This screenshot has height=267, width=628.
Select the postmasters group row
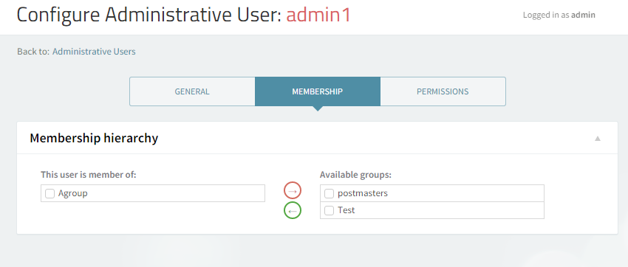point(432,193)
